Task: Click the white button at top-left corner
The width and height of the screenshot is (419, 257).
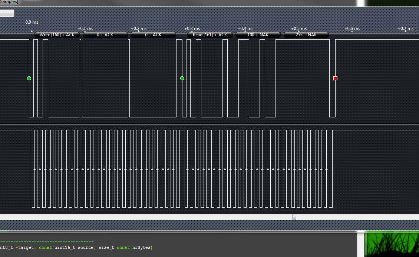Action: coord(7,13)
